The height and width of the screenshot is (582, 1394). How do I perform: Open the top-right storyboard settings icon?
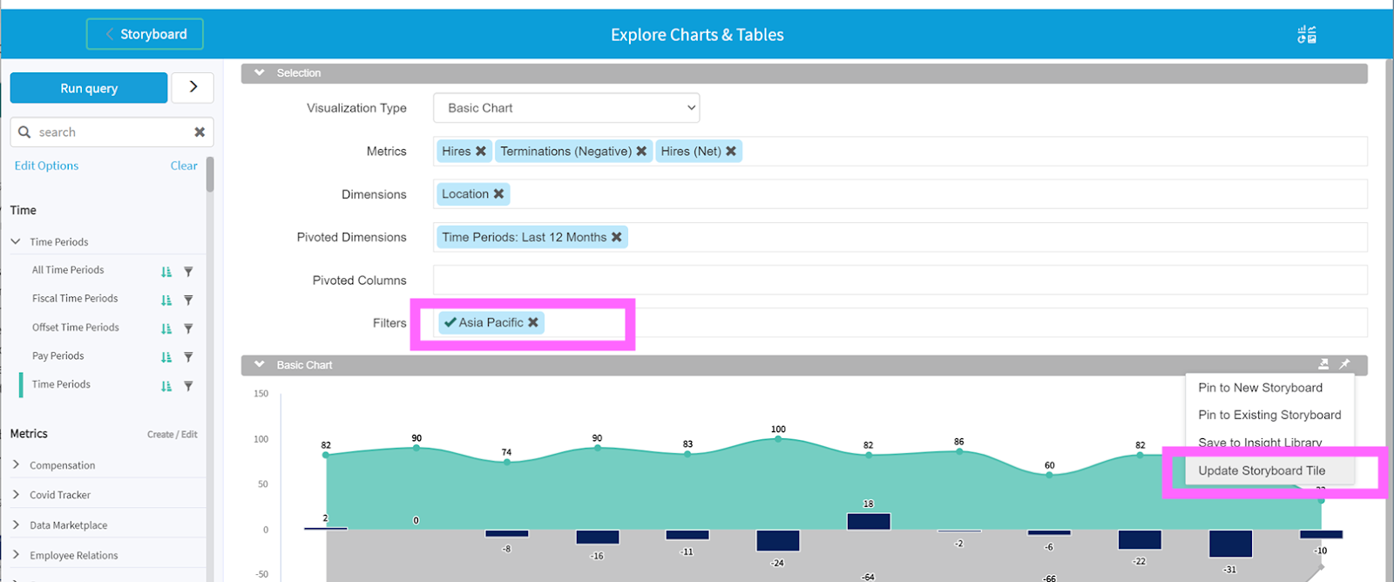tap(1306, 35)
